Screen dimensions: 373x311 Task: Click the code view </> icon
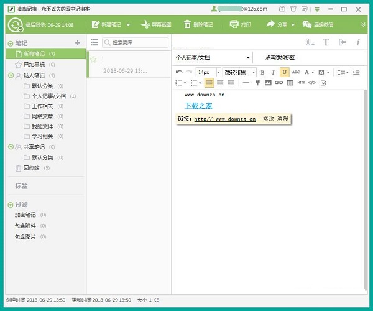tap(312, 83)
